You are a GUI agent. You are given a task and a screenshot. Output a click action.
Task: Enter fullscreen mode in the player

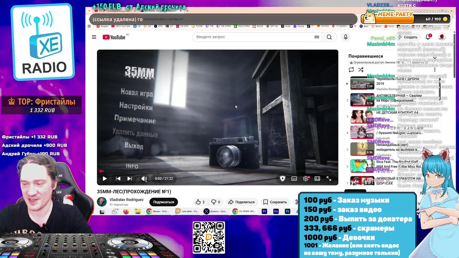click(329, 178)
